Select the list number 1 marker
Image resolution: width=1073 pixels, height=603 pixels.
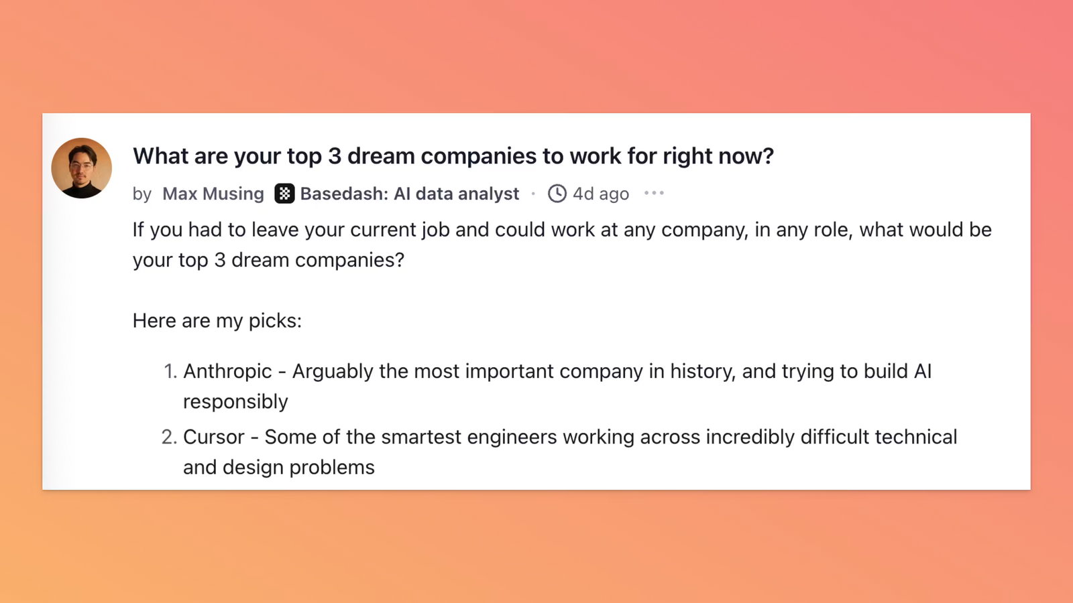point(170,371)
